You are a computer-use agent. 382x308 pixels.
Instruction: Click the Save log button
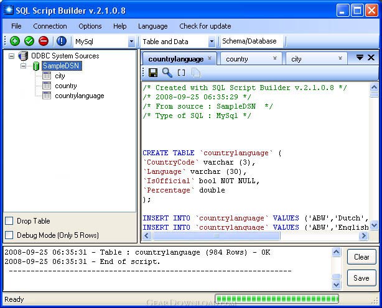pos(361,278)
